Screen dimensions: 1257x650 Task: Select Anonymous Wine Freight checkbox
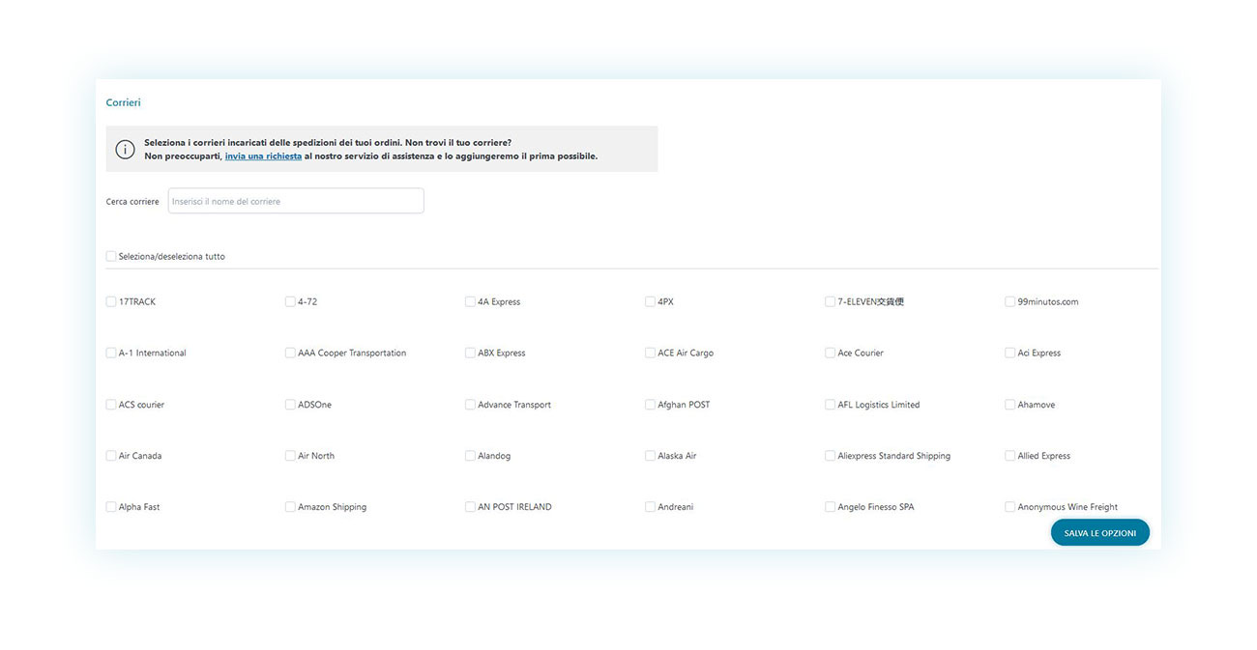pyautogui.click(x=1009, y=506)
